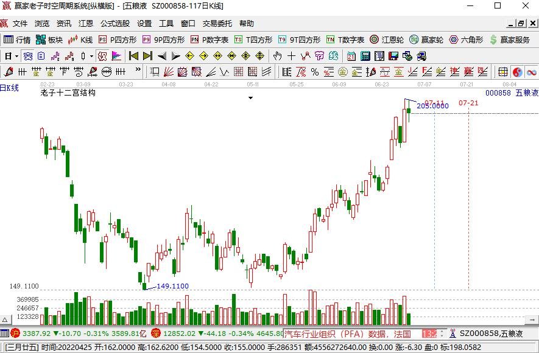Select the percent % drawing tool

pyautogui.click(x=314, y=72)
